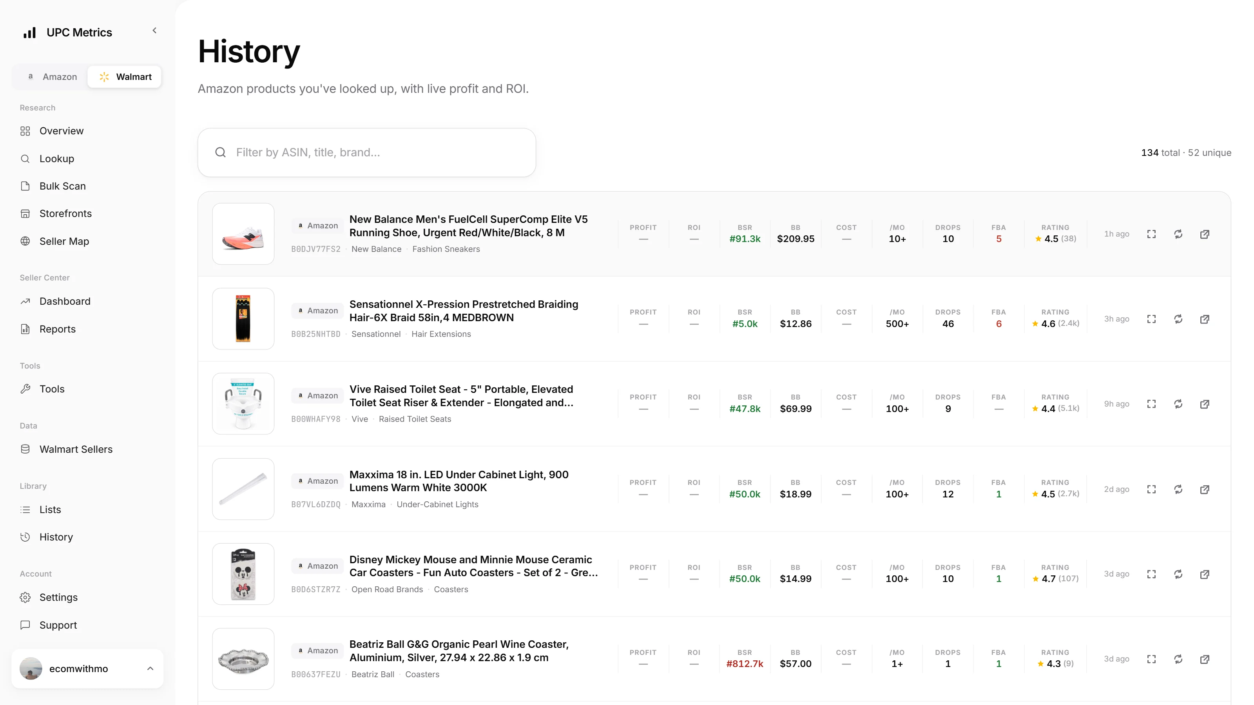Refresh the Vive Raised Toilet Seat row
Screen dimensions: 1254x705
1178,404
